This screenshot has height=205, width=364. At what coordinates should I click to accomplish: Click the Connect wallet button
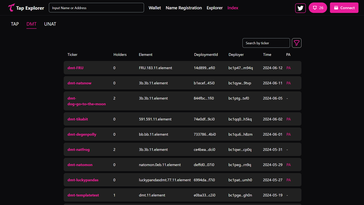tap(344, 8)
